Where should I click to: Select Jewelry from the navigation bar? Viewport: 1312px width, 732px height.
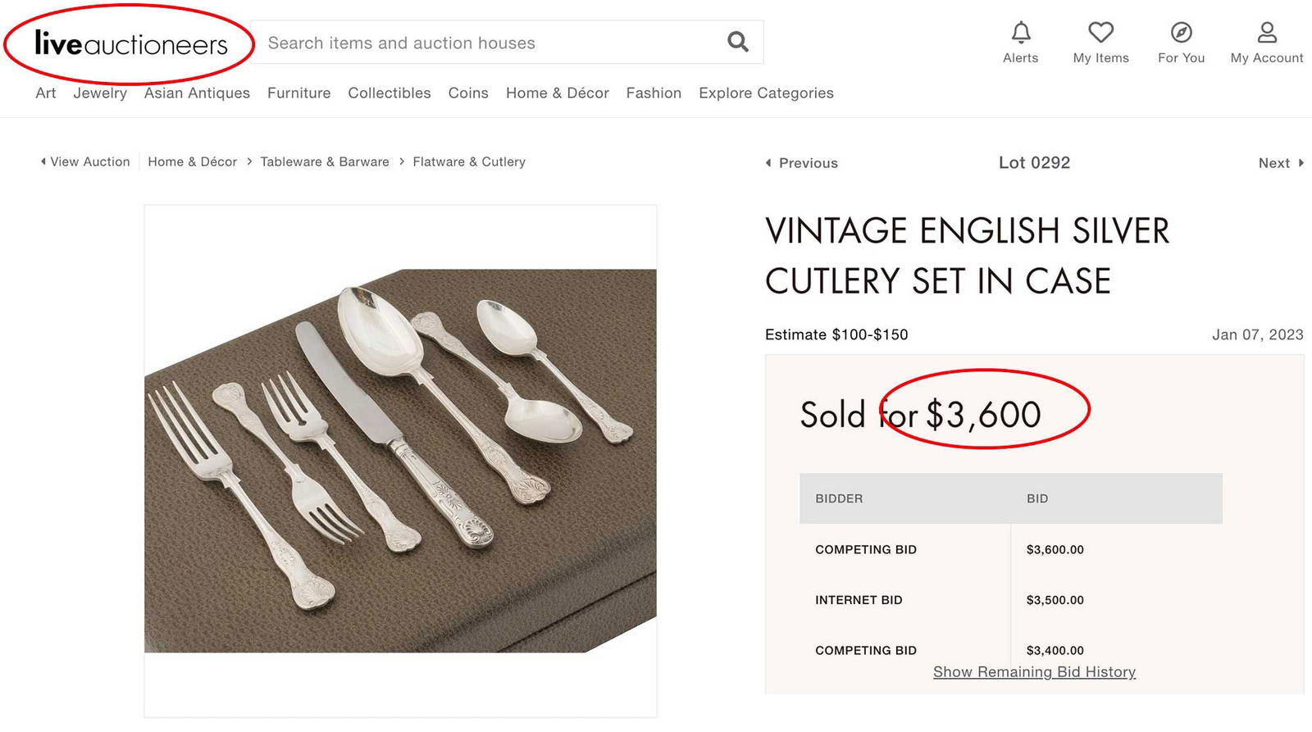coord(99,93)
